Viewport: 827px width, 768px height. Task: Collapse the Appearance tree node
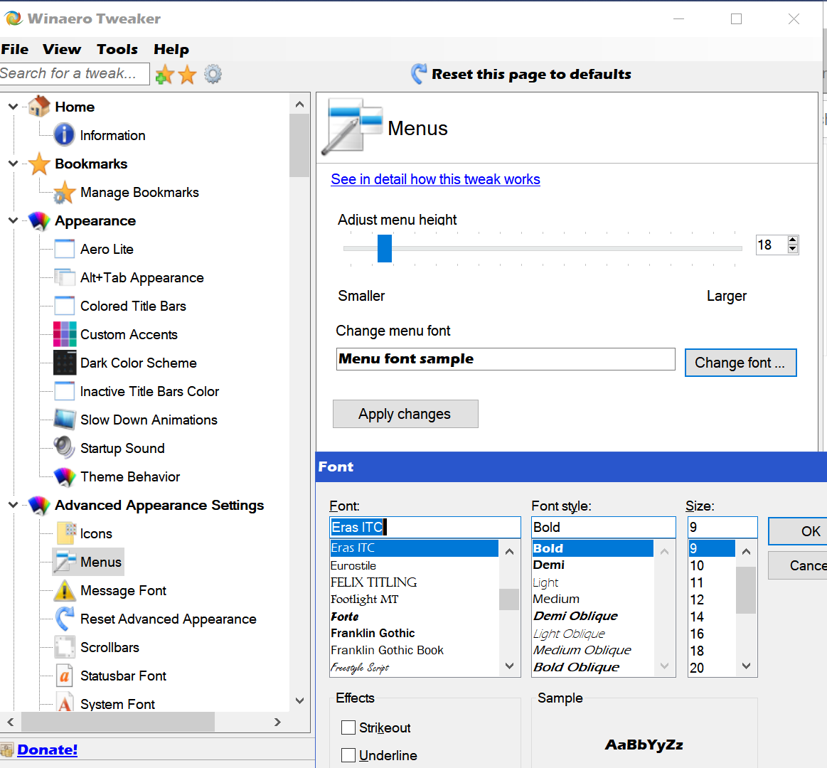[14, 220]
